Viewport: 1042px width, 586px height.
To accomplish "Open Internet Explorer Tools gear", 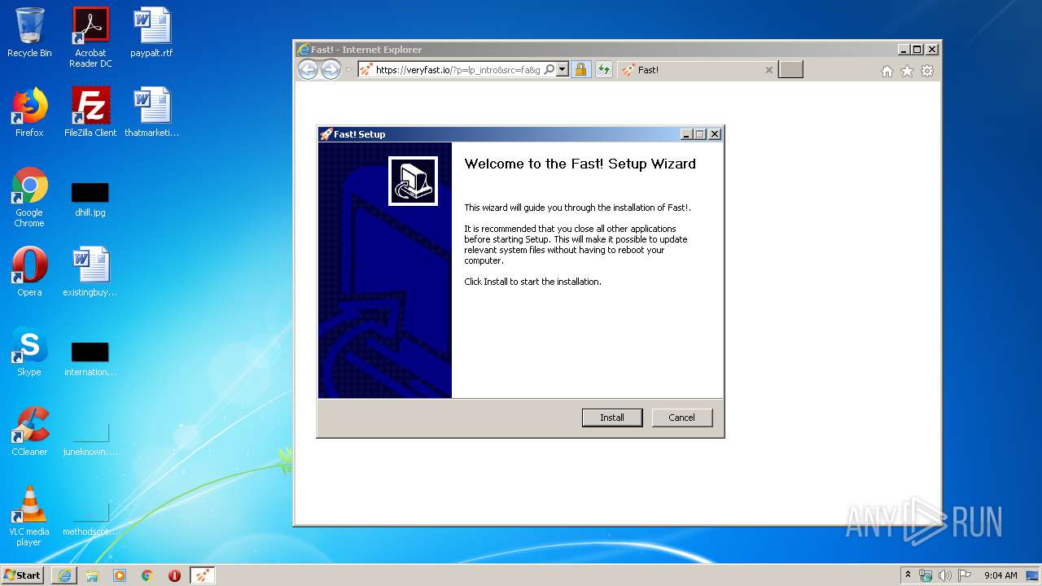I will 927,71.
